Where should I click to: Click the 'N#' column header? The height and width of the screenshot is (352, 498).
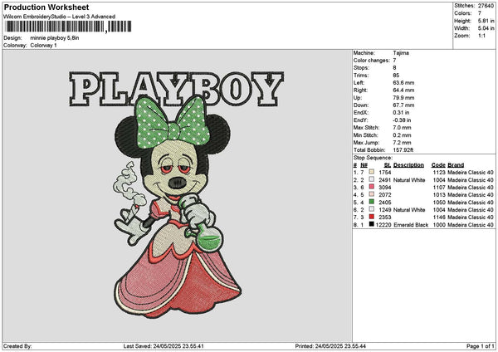(364, 165)
